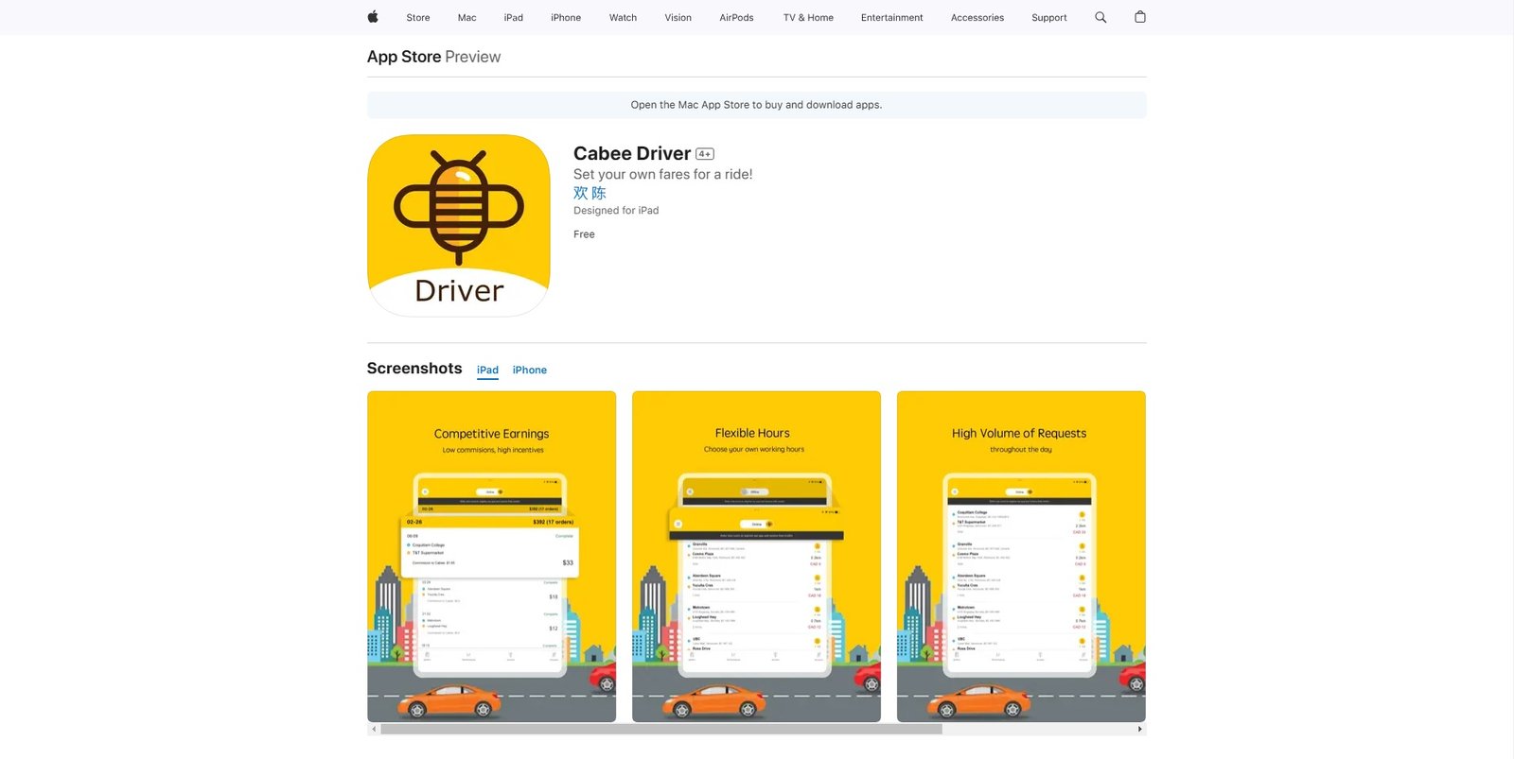Switch to iPhone screenshots tab
The height and width of the screenshot is (759, 1514).
pyautogui.click(x=530, y=371)
